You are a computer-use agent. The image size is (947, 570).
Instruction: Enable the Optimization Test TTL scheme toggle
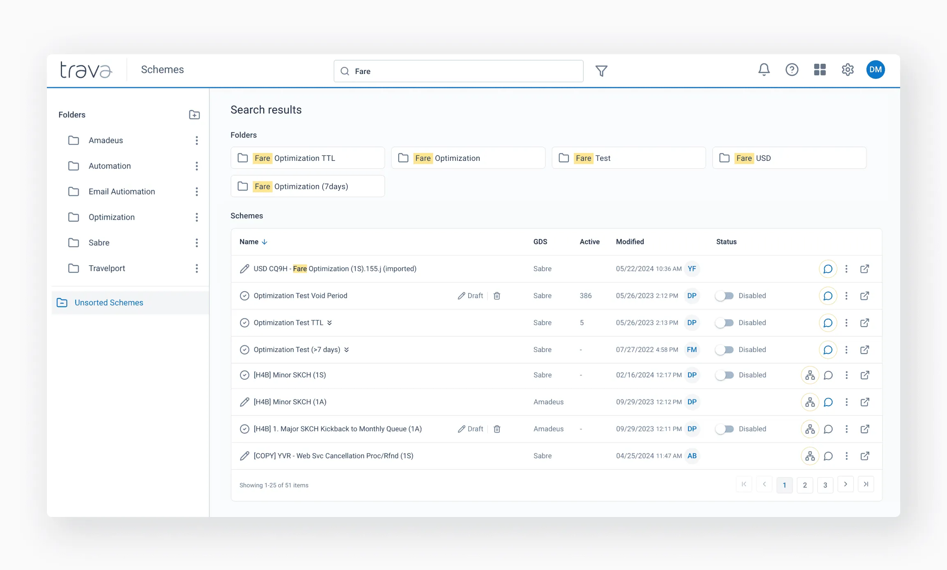click(x=724, y=323)
